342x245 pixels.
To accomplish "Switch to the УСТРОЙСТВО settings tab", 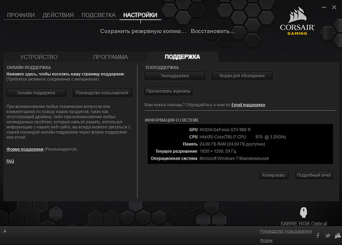I will click(39, 58).
